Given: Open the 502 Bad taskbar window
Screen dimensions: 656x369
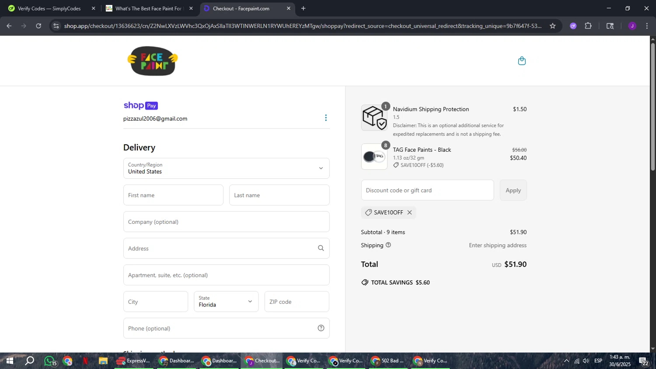Looking at the screenshot, I should (x=387, y=361).
